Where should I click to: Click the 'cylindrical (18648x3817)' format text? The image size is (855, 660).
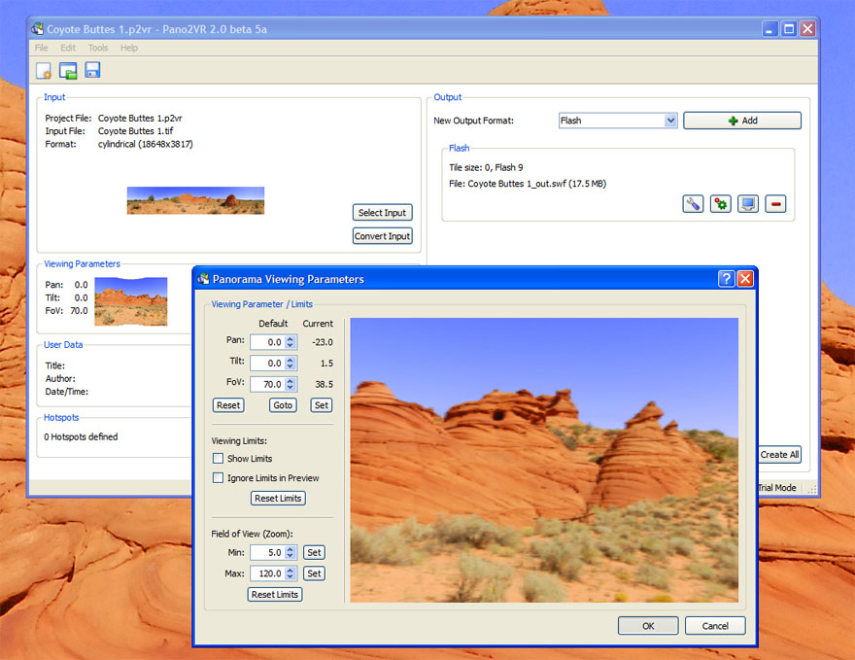pyautogui.click(x=146, y=144)
